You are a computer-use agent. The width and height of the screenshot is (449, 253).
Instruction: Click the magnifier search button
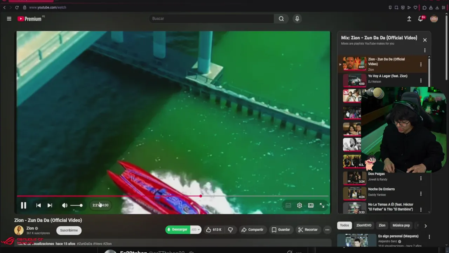coord(281,19)
